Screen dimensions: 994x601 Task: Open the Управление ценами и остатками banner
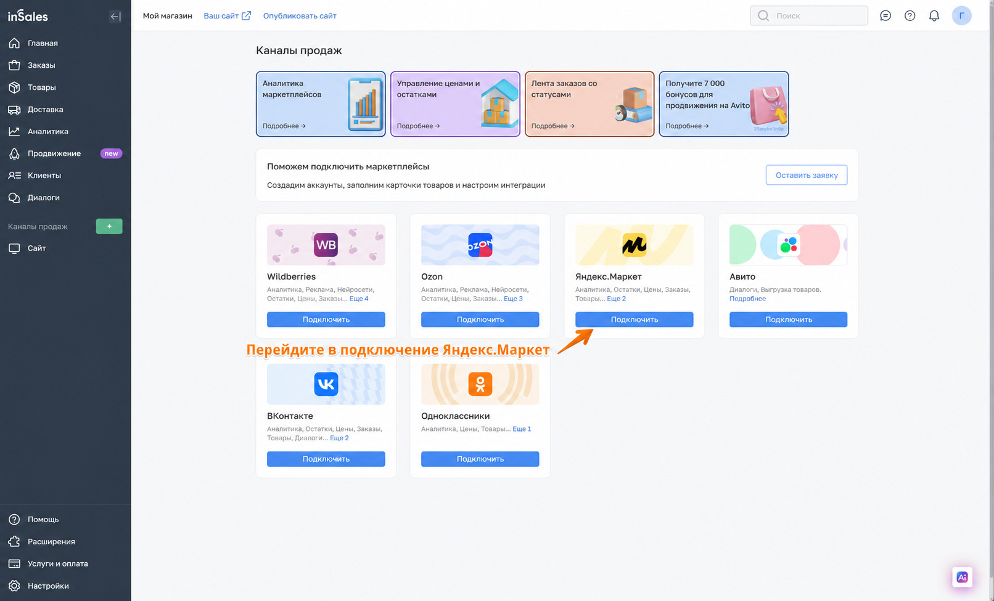(x=455, y=104)
